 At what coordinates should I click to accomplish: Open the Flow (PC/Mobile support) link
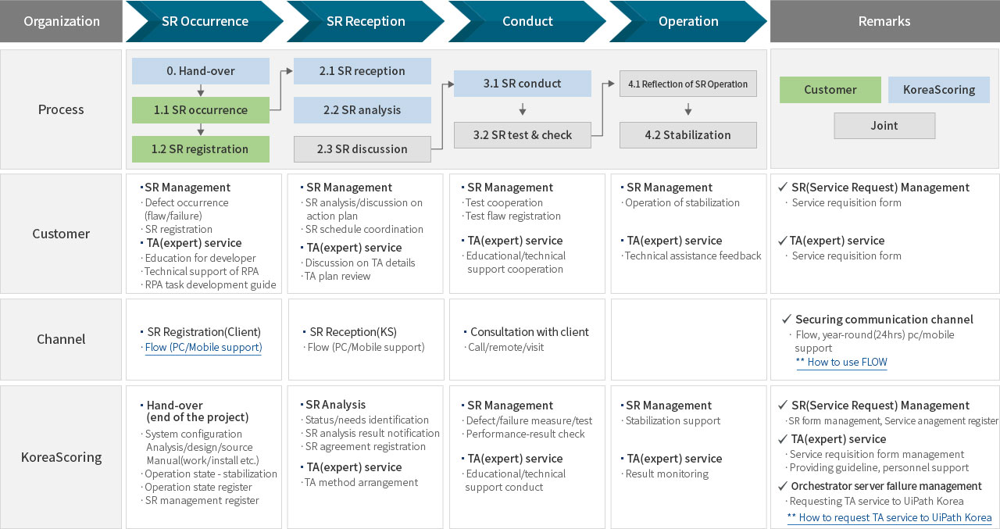pyautogui.click(x=203, y=347)
